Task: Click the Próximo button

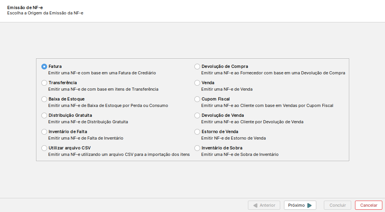Action: pos(300,205)
